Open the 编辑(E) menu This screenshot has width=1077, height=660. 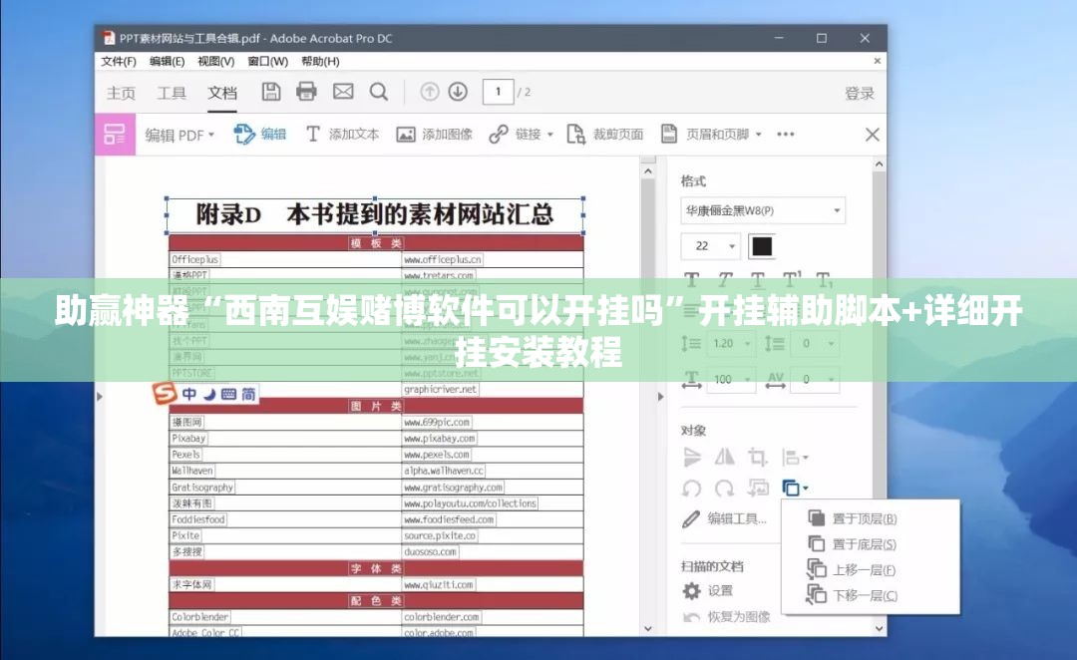click(167, 61)
